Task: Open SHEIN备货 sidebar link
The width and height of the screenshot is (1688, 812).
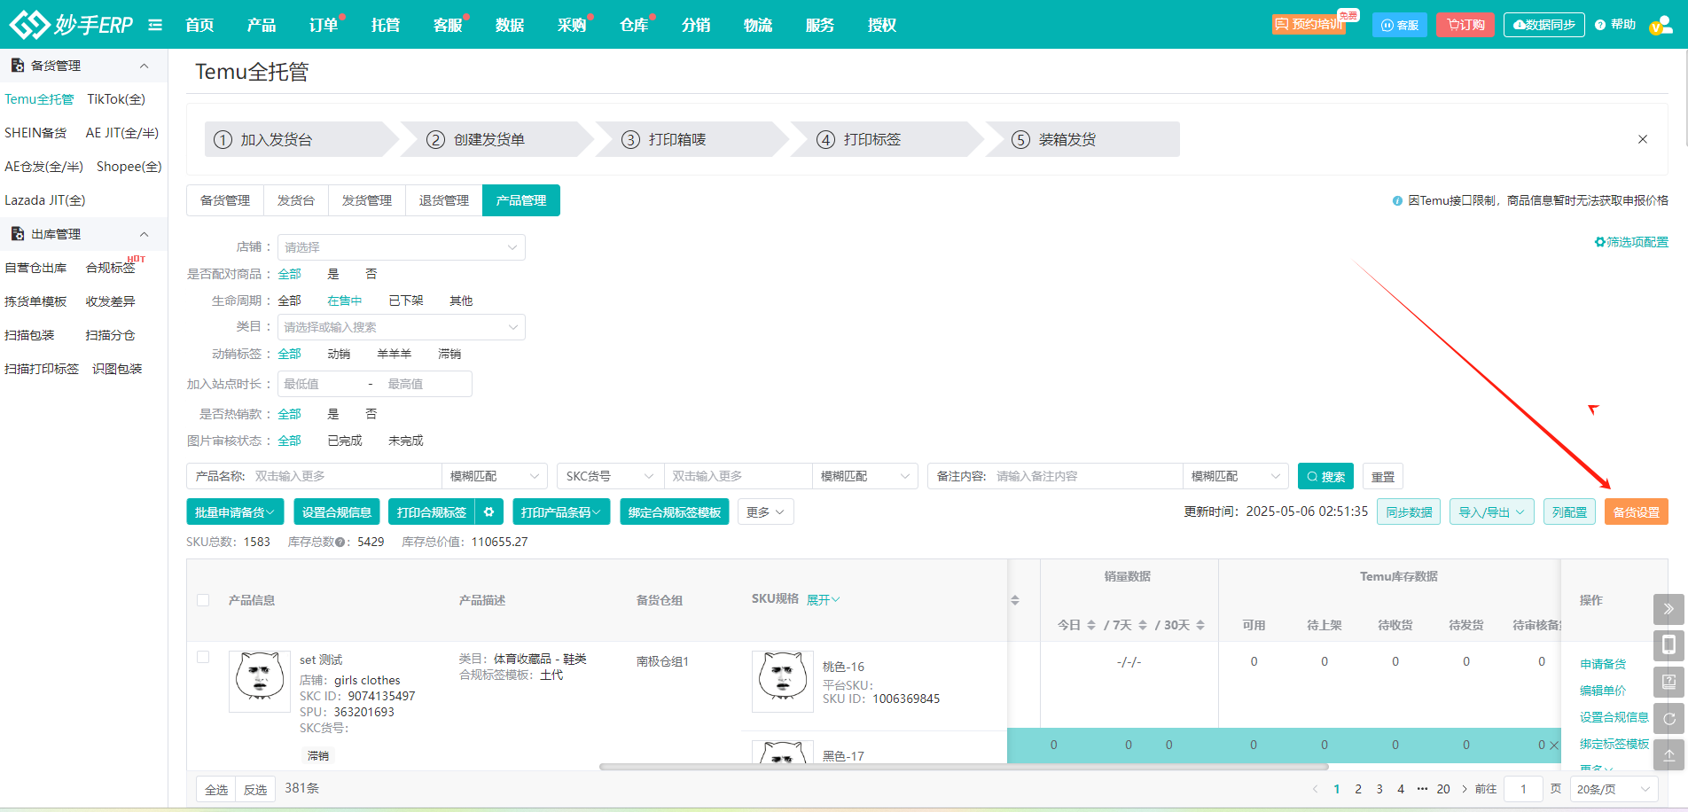Action: 35,133
